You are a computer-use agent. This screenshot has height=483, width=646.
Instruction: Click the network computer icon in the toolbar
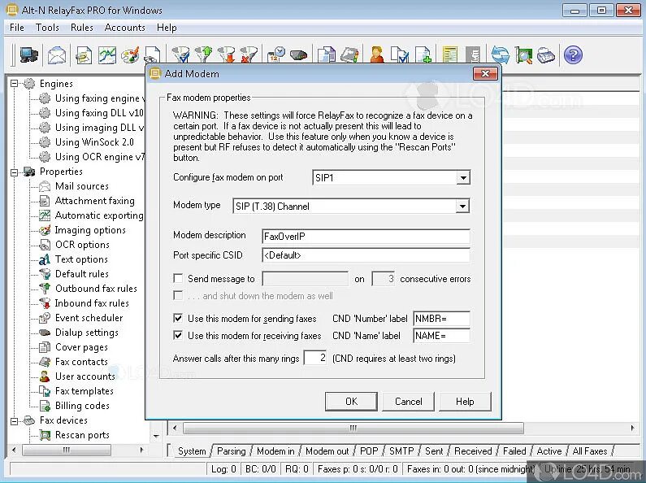pyautogui.click(x=28, y=54)
